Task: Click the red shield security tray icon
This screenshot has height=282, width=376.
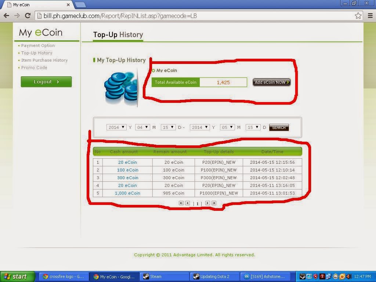Action: [x=315, y=276]
